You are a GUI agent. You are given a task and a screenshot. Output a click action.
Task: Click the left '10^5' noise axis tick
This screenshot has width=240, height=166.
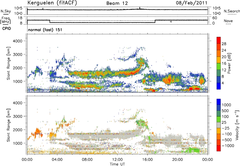point(18,8)
